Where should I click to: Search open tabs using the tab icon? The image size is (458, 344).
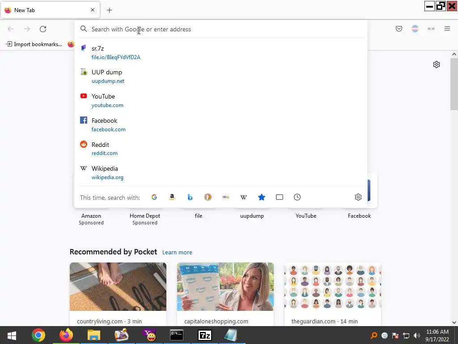coord(280,197)
